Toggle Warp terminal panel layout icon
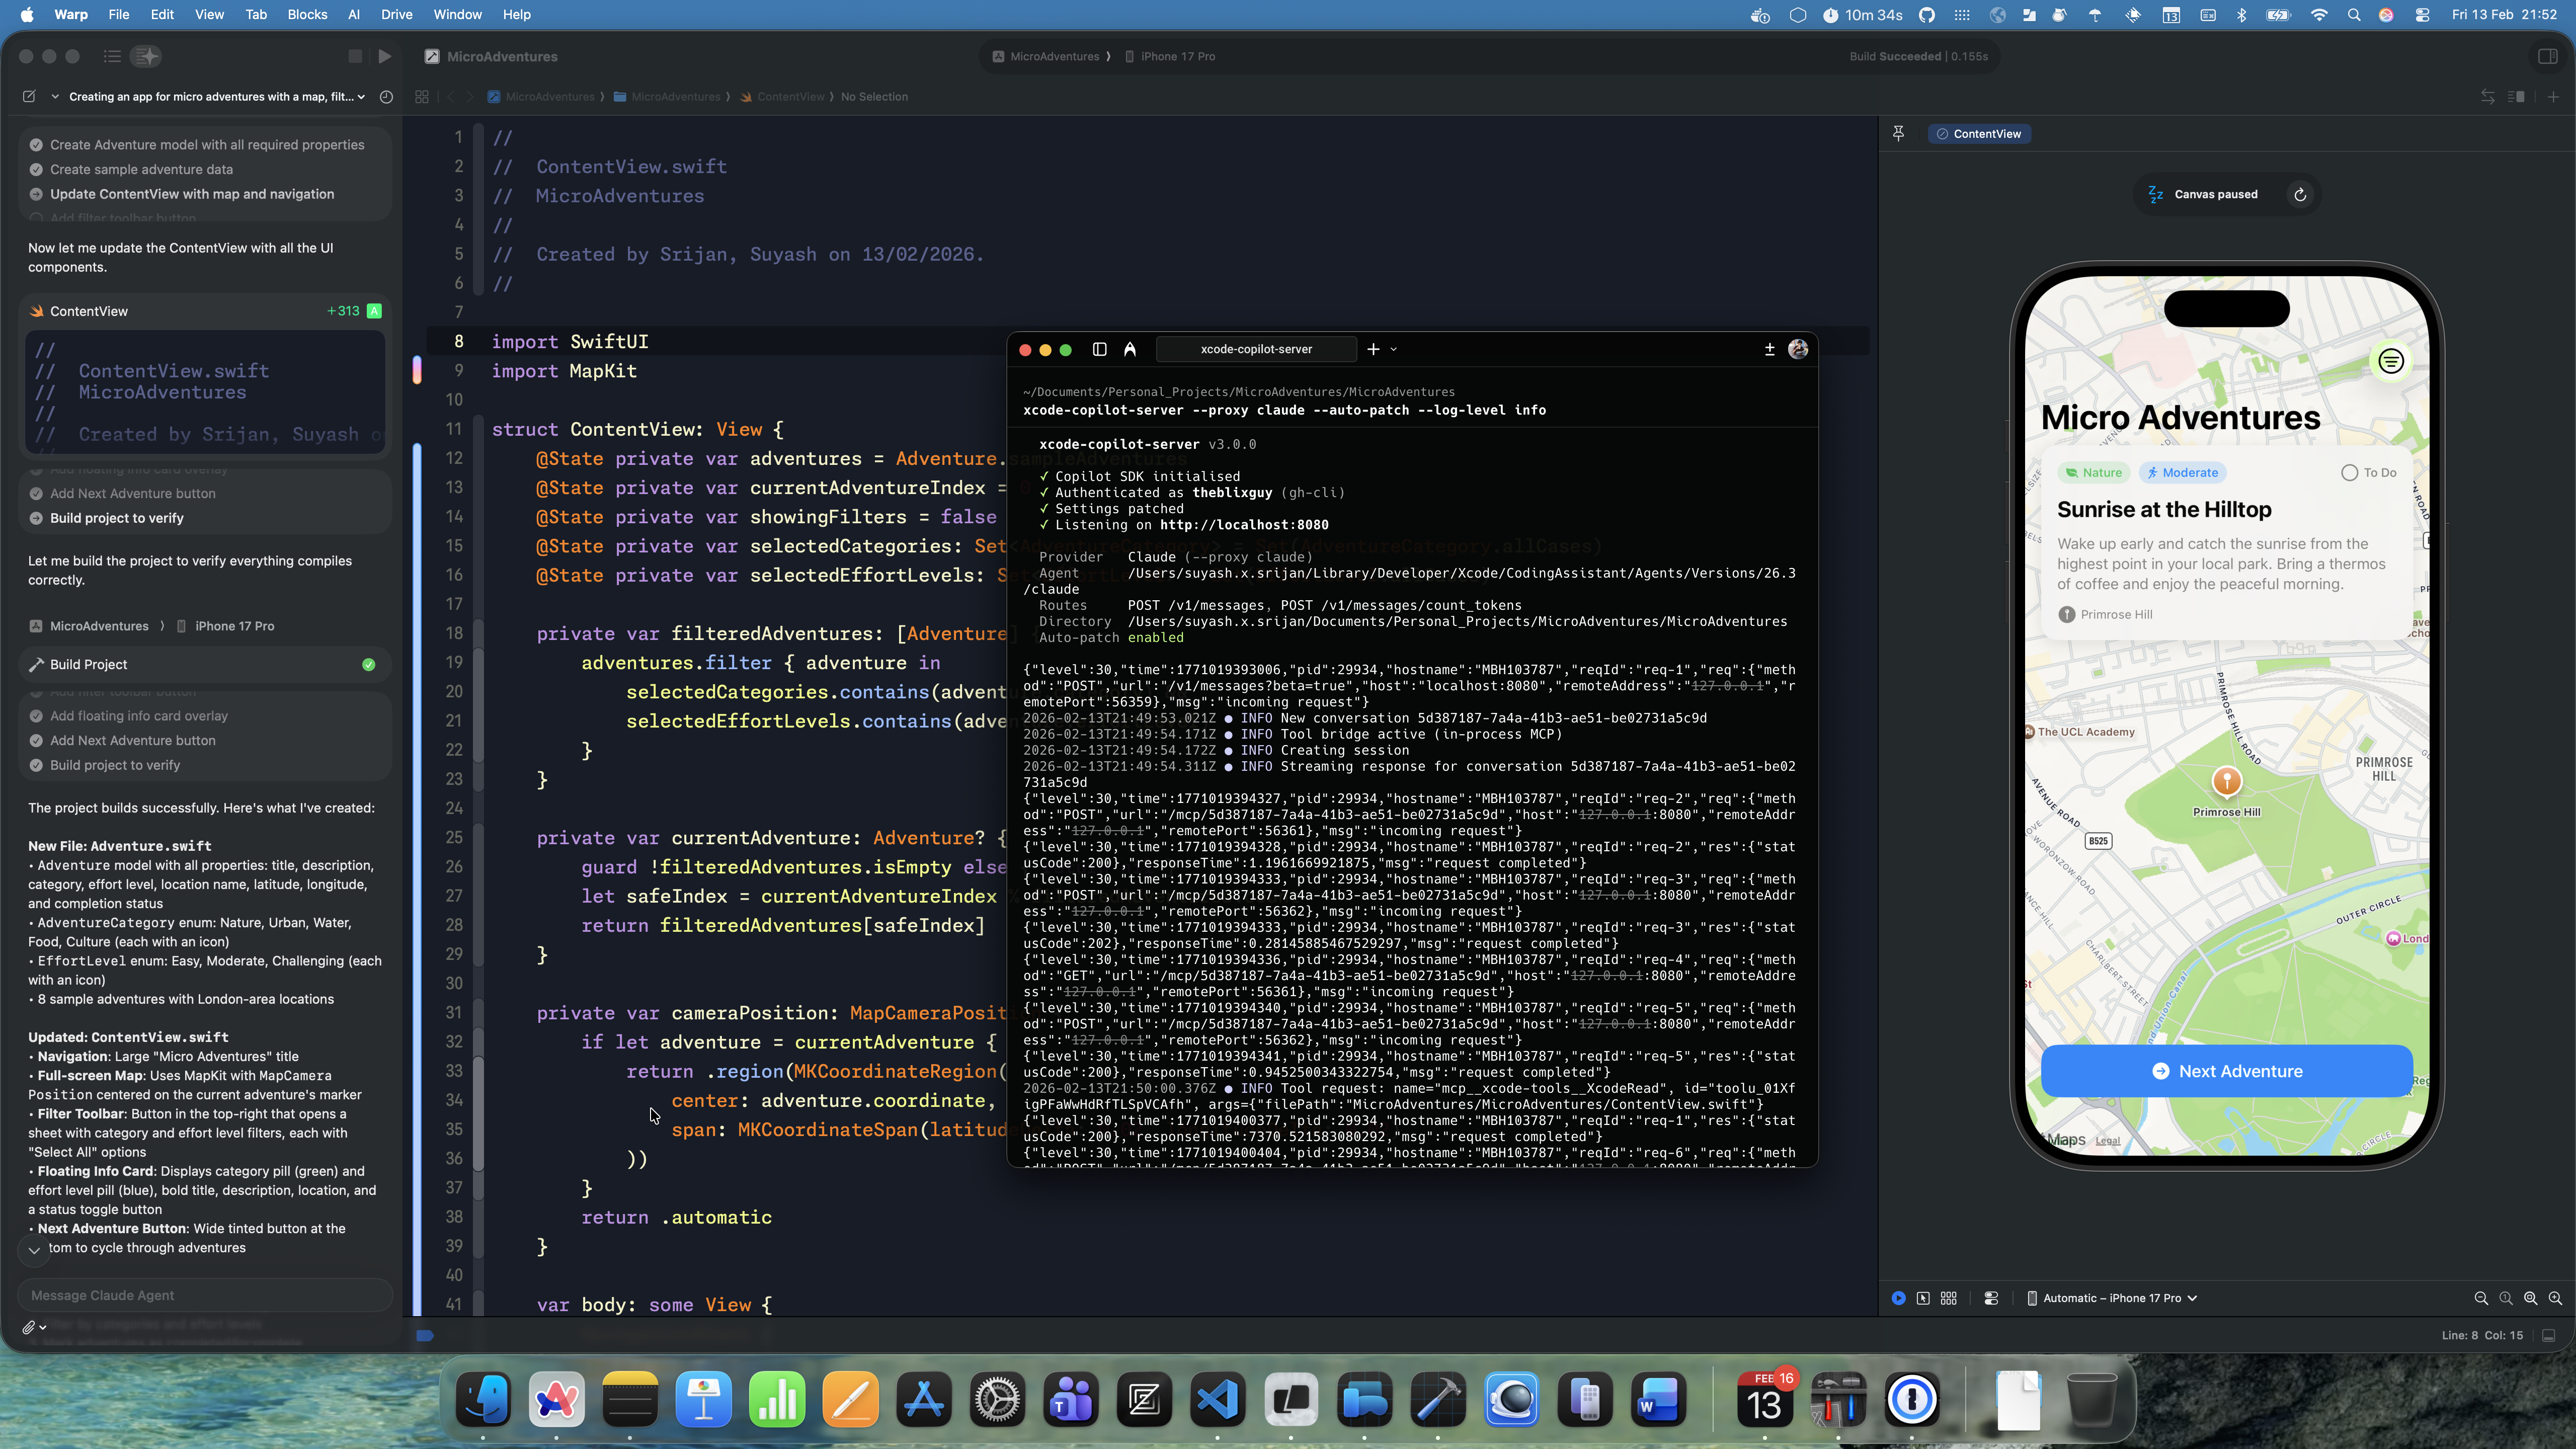 tap(1100, 349)
